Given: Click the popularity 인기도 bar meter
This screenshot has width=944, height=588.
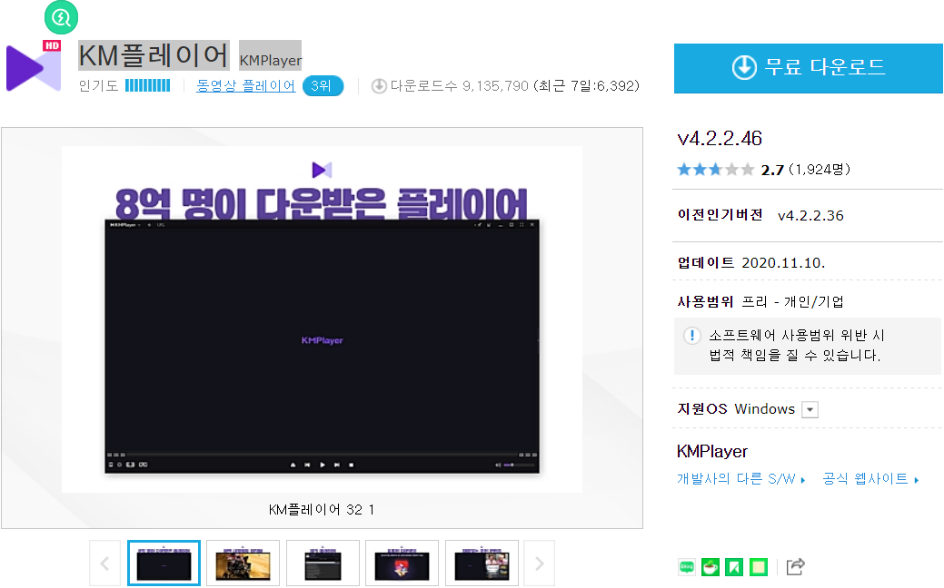Looking at the screenshot, I should pos(147,86).
